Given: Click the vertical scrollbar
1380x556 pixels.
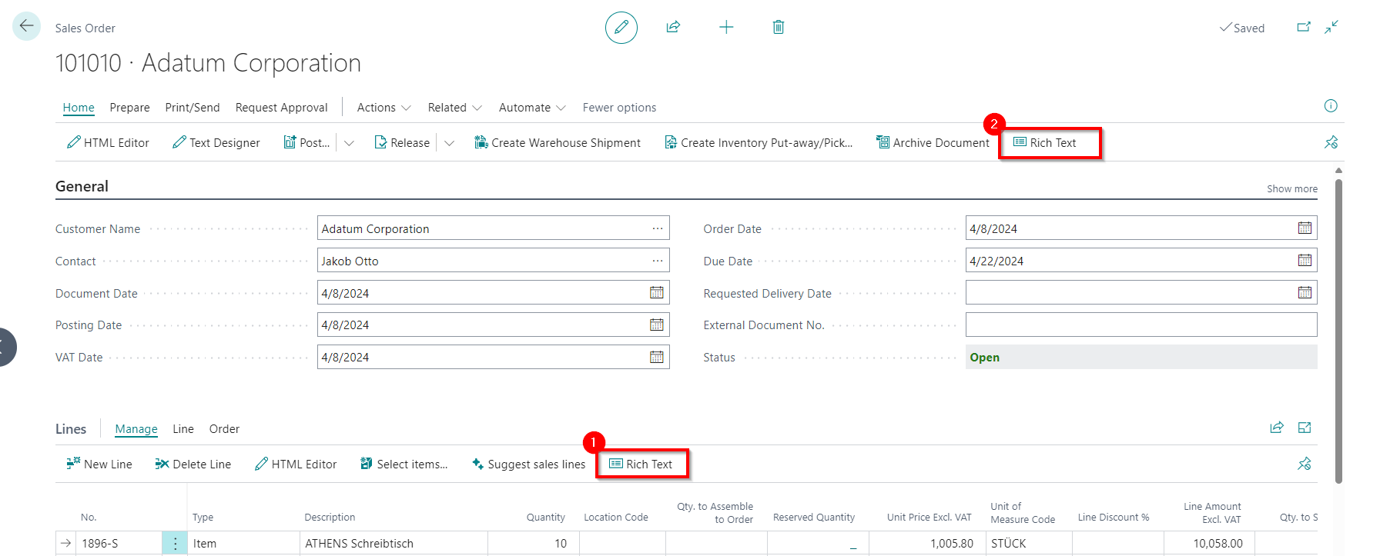Looking at the screenshot, I should pos(1339,331).
